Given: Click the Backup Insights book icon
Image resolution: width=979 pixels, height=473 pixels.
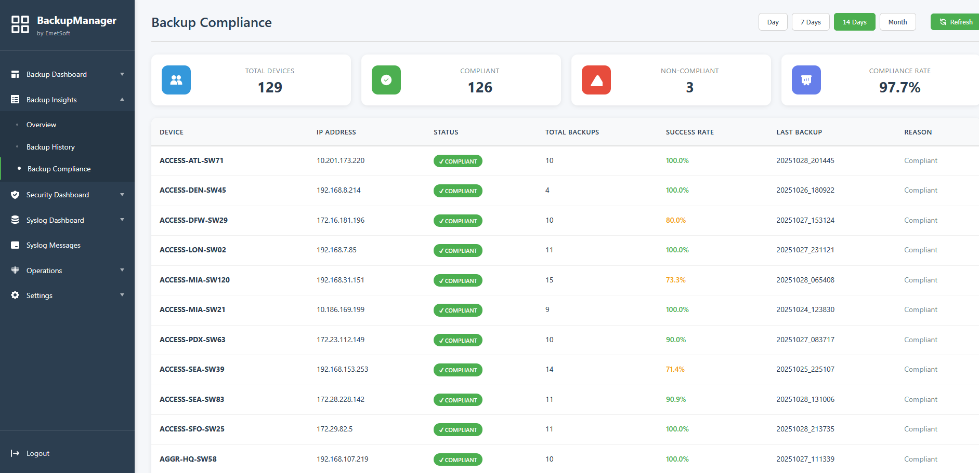Looking at the screenshot, I should [x=15, y=99].
